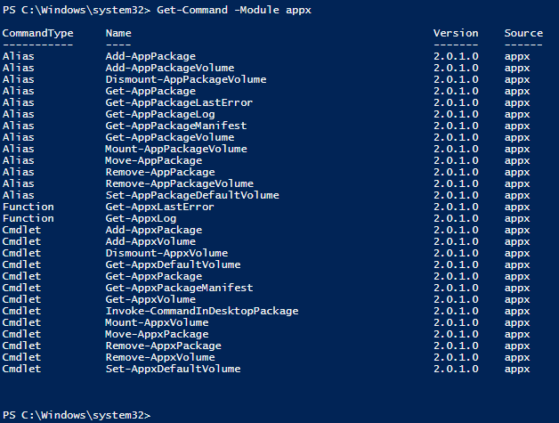The width and height of the screenshot is (559, 423).
Task: Click the Set-AppxDefaultVolume cmdlet name
Action: click(x=173, y=369)
